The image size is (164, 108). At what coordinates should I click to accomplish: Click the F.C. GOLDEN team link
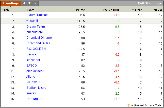coord(36,49)
